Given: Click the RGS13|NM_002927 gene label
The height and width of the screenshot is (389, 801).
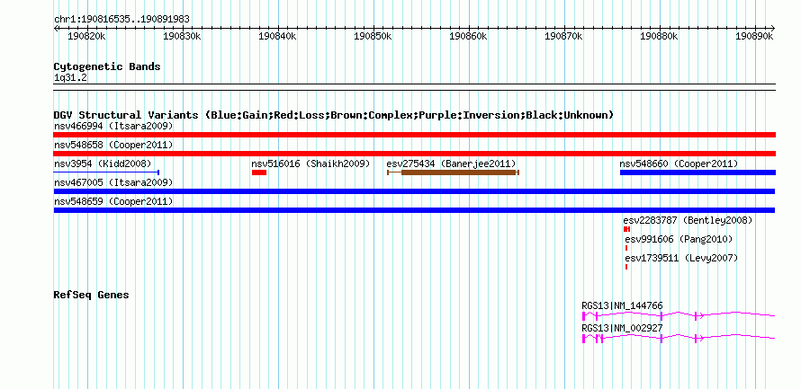Looking at the screenshot, I should (x=622, y=328).
